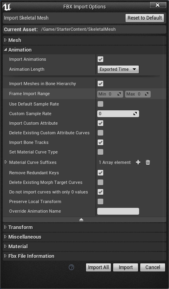
Task: Expand the Miscellaneous section
Action: click(x=5, y=237)
